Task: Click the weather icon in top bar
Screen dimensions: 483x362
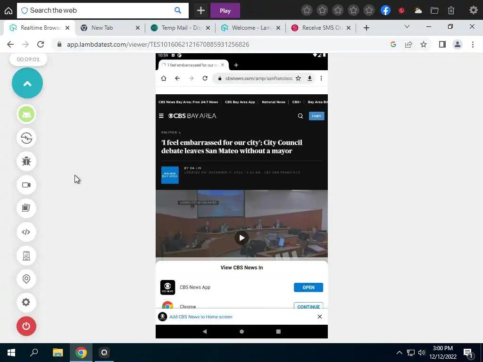Action: point(418,10)
